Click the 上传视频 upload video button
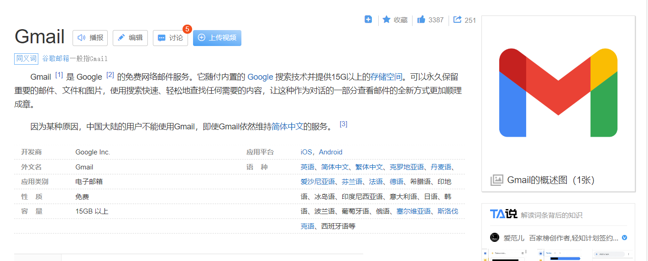The height and width of the screenshot is (261, 648). (217, 38)
